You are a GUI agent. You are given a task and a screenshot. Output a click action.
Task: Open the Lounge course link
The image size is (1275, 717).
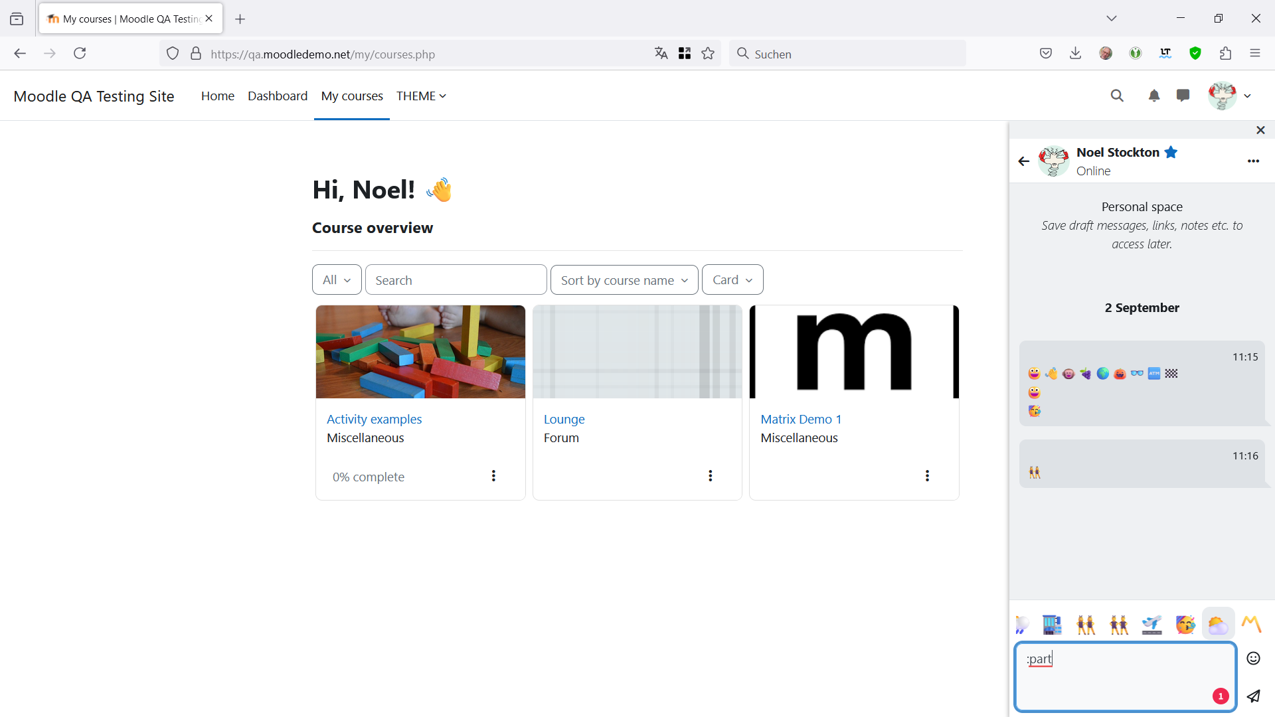pyautogui.click(x=564, y=419)
